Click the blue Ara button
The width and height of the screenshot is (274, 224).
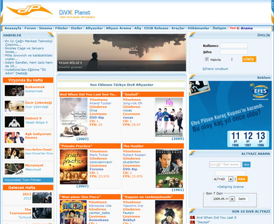[x=247, y=164]
